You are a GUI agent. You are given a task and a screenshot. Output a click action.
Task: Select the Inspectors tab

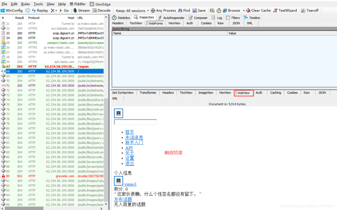click(x=144, y=17)
